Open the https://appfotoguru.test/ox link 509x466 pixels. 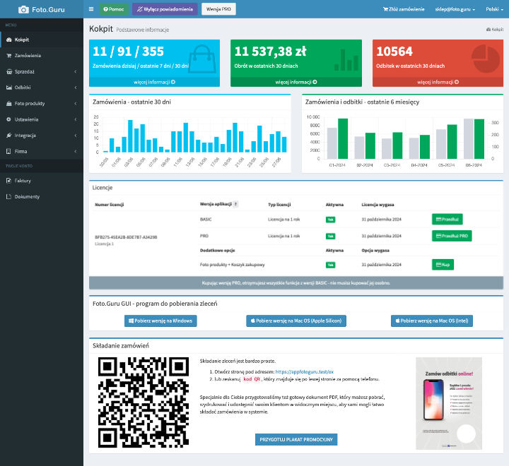305,371
